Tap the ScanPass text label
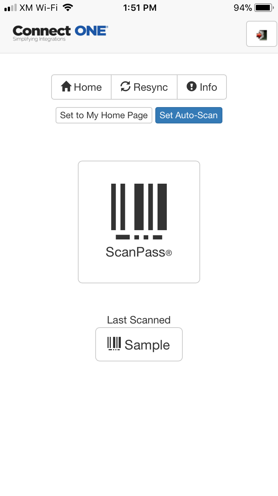278x496 pixels. [x=139, y=252]
